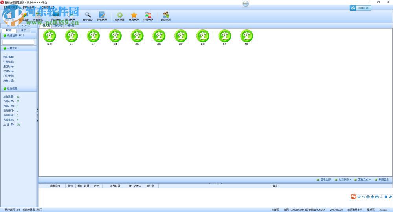Open 查看方式 view mode dropdown
Screen dimensions: 393x212
(362, 179)
